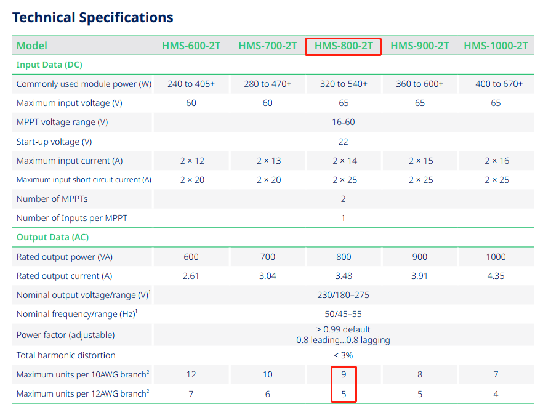
Task: Click the Power factor (adjustable) row label
Action: tap(66, 335)
